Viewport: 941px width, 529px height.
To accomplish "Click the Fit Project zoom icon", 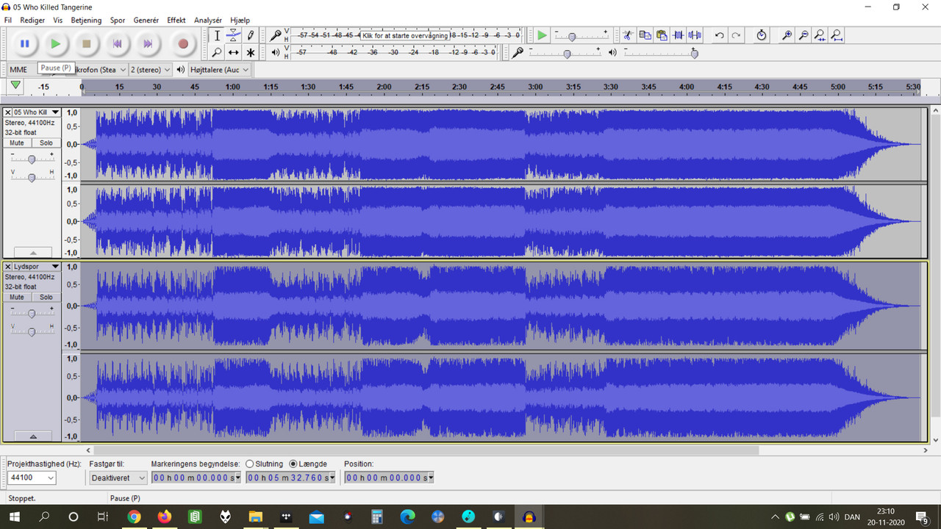I will point(837,35).
